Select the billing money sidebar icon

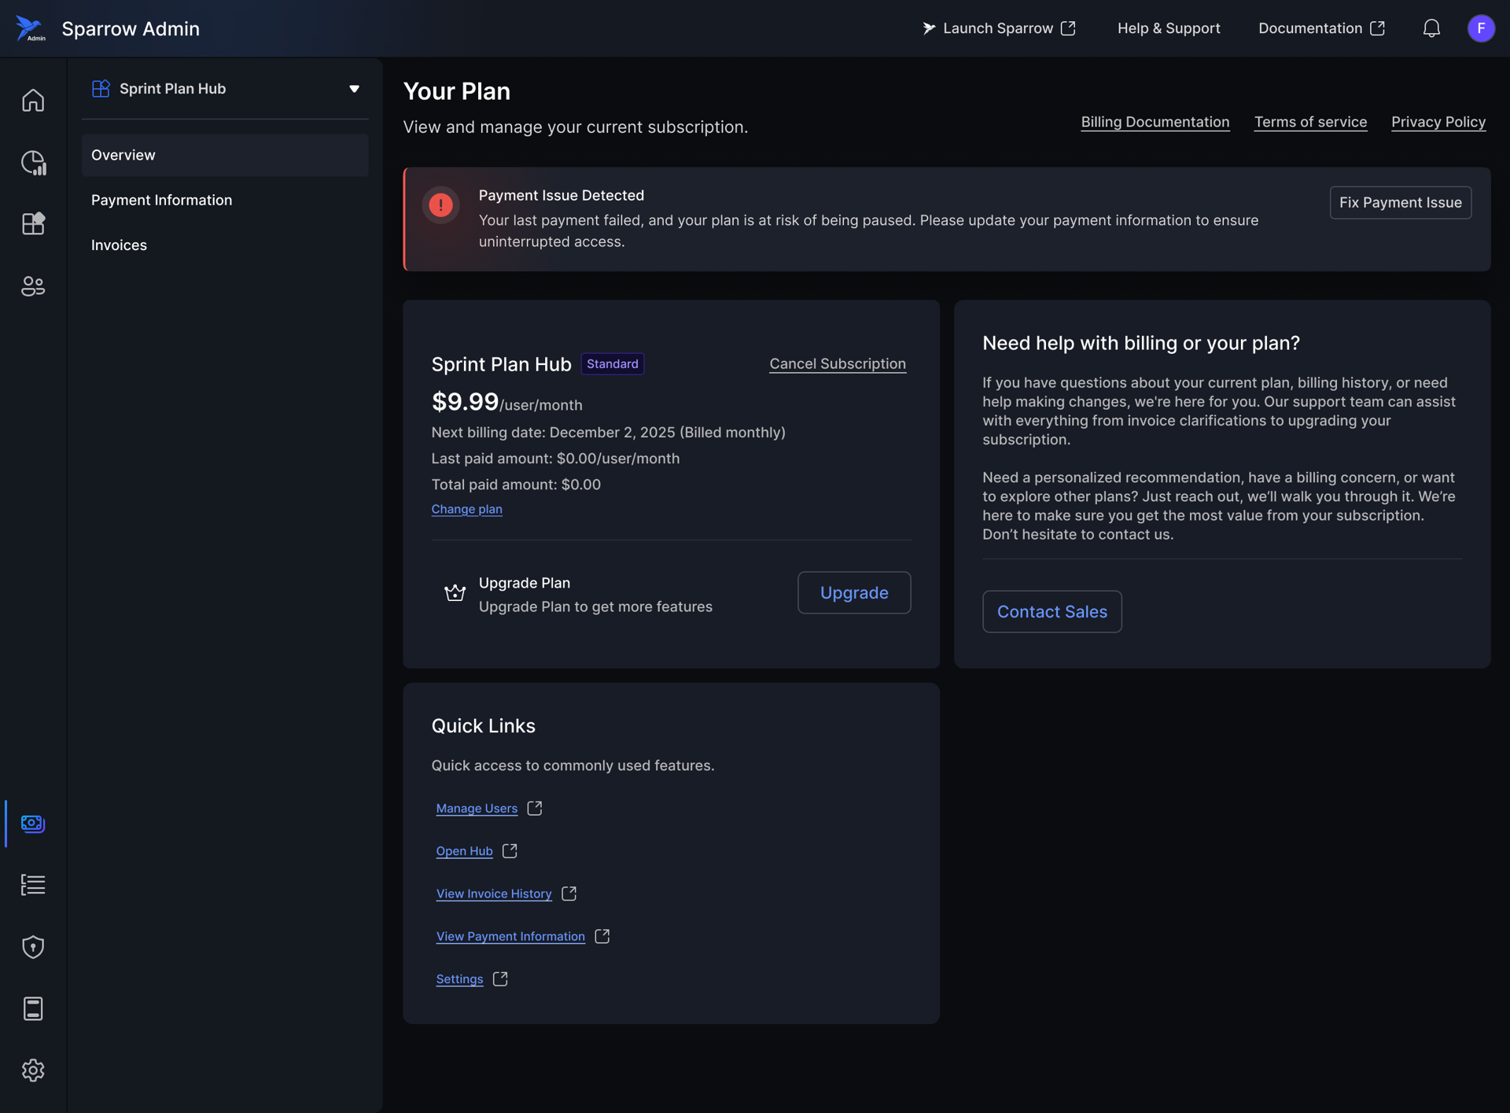[33, 823]
